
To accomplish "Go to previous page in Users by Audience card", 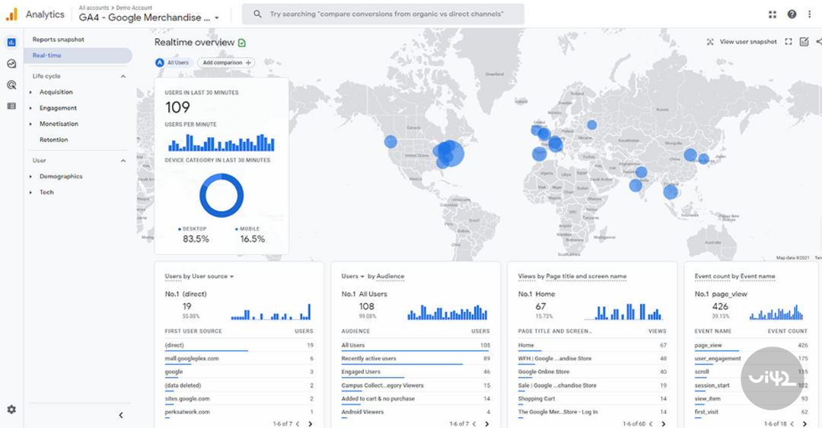I will pyautogui.click(x=474, y=423).
